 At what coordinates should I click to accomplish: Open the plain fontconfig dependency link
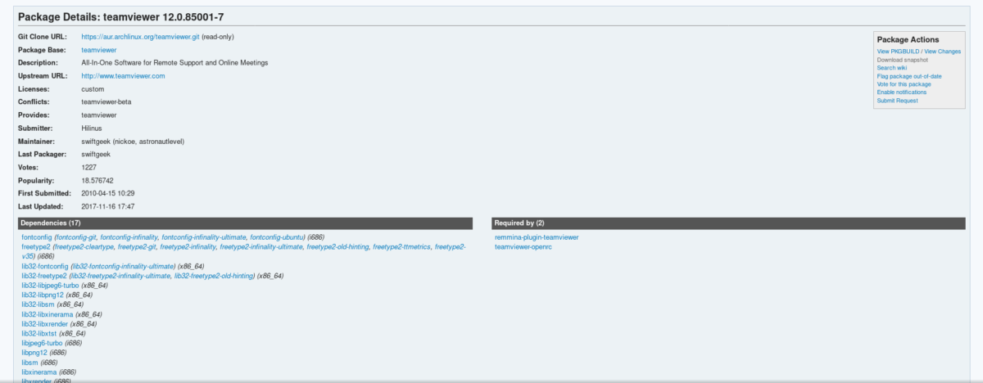[x=36, y=237]
